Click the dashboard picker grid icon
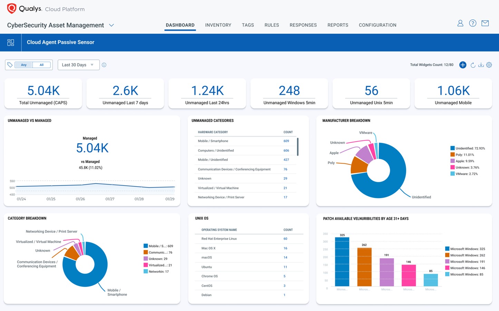 click(x=11, y=42)
